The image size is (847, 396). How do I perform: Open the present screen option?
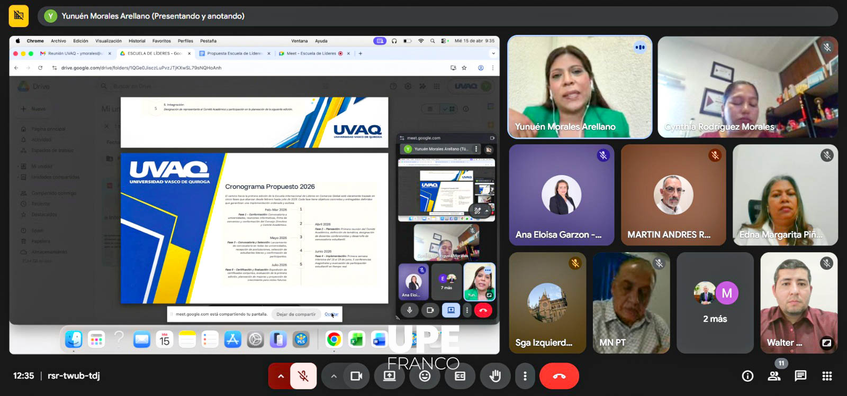pos(389,376)
